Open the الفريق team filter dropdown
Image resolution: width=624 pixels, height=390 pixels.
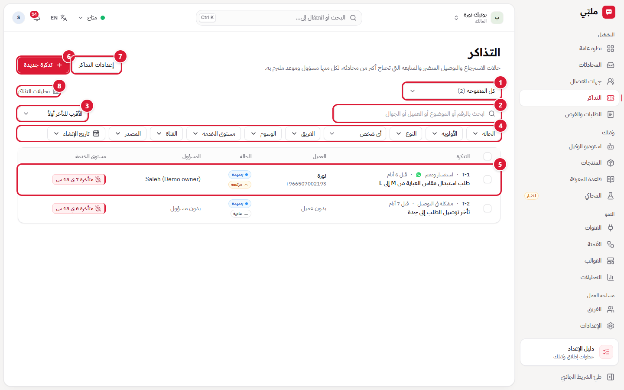click(x=302, y=134)
